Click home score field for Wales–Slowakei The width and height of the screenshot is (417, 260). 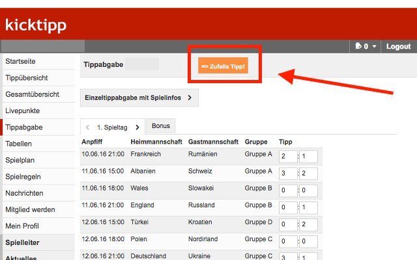(x=288, y=190)
